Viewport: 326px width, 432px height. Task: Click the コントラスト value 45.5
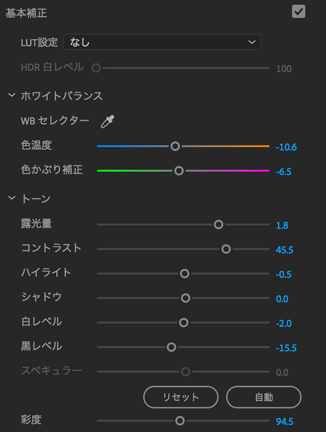pos(284,250)
